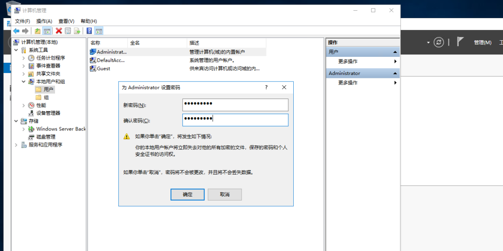Click the Up One Level folder icon

pos(37,31)
